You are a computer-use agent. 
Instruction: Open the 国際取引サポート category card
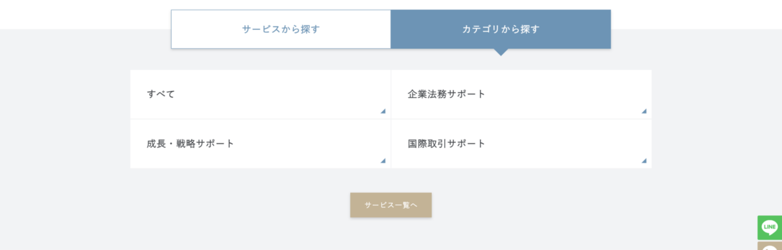tap(521, 144)
